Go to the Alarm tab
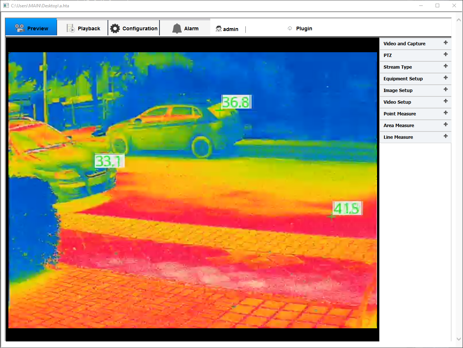The image size is (463, 348). pyautogui.click(x=185, y=28)
